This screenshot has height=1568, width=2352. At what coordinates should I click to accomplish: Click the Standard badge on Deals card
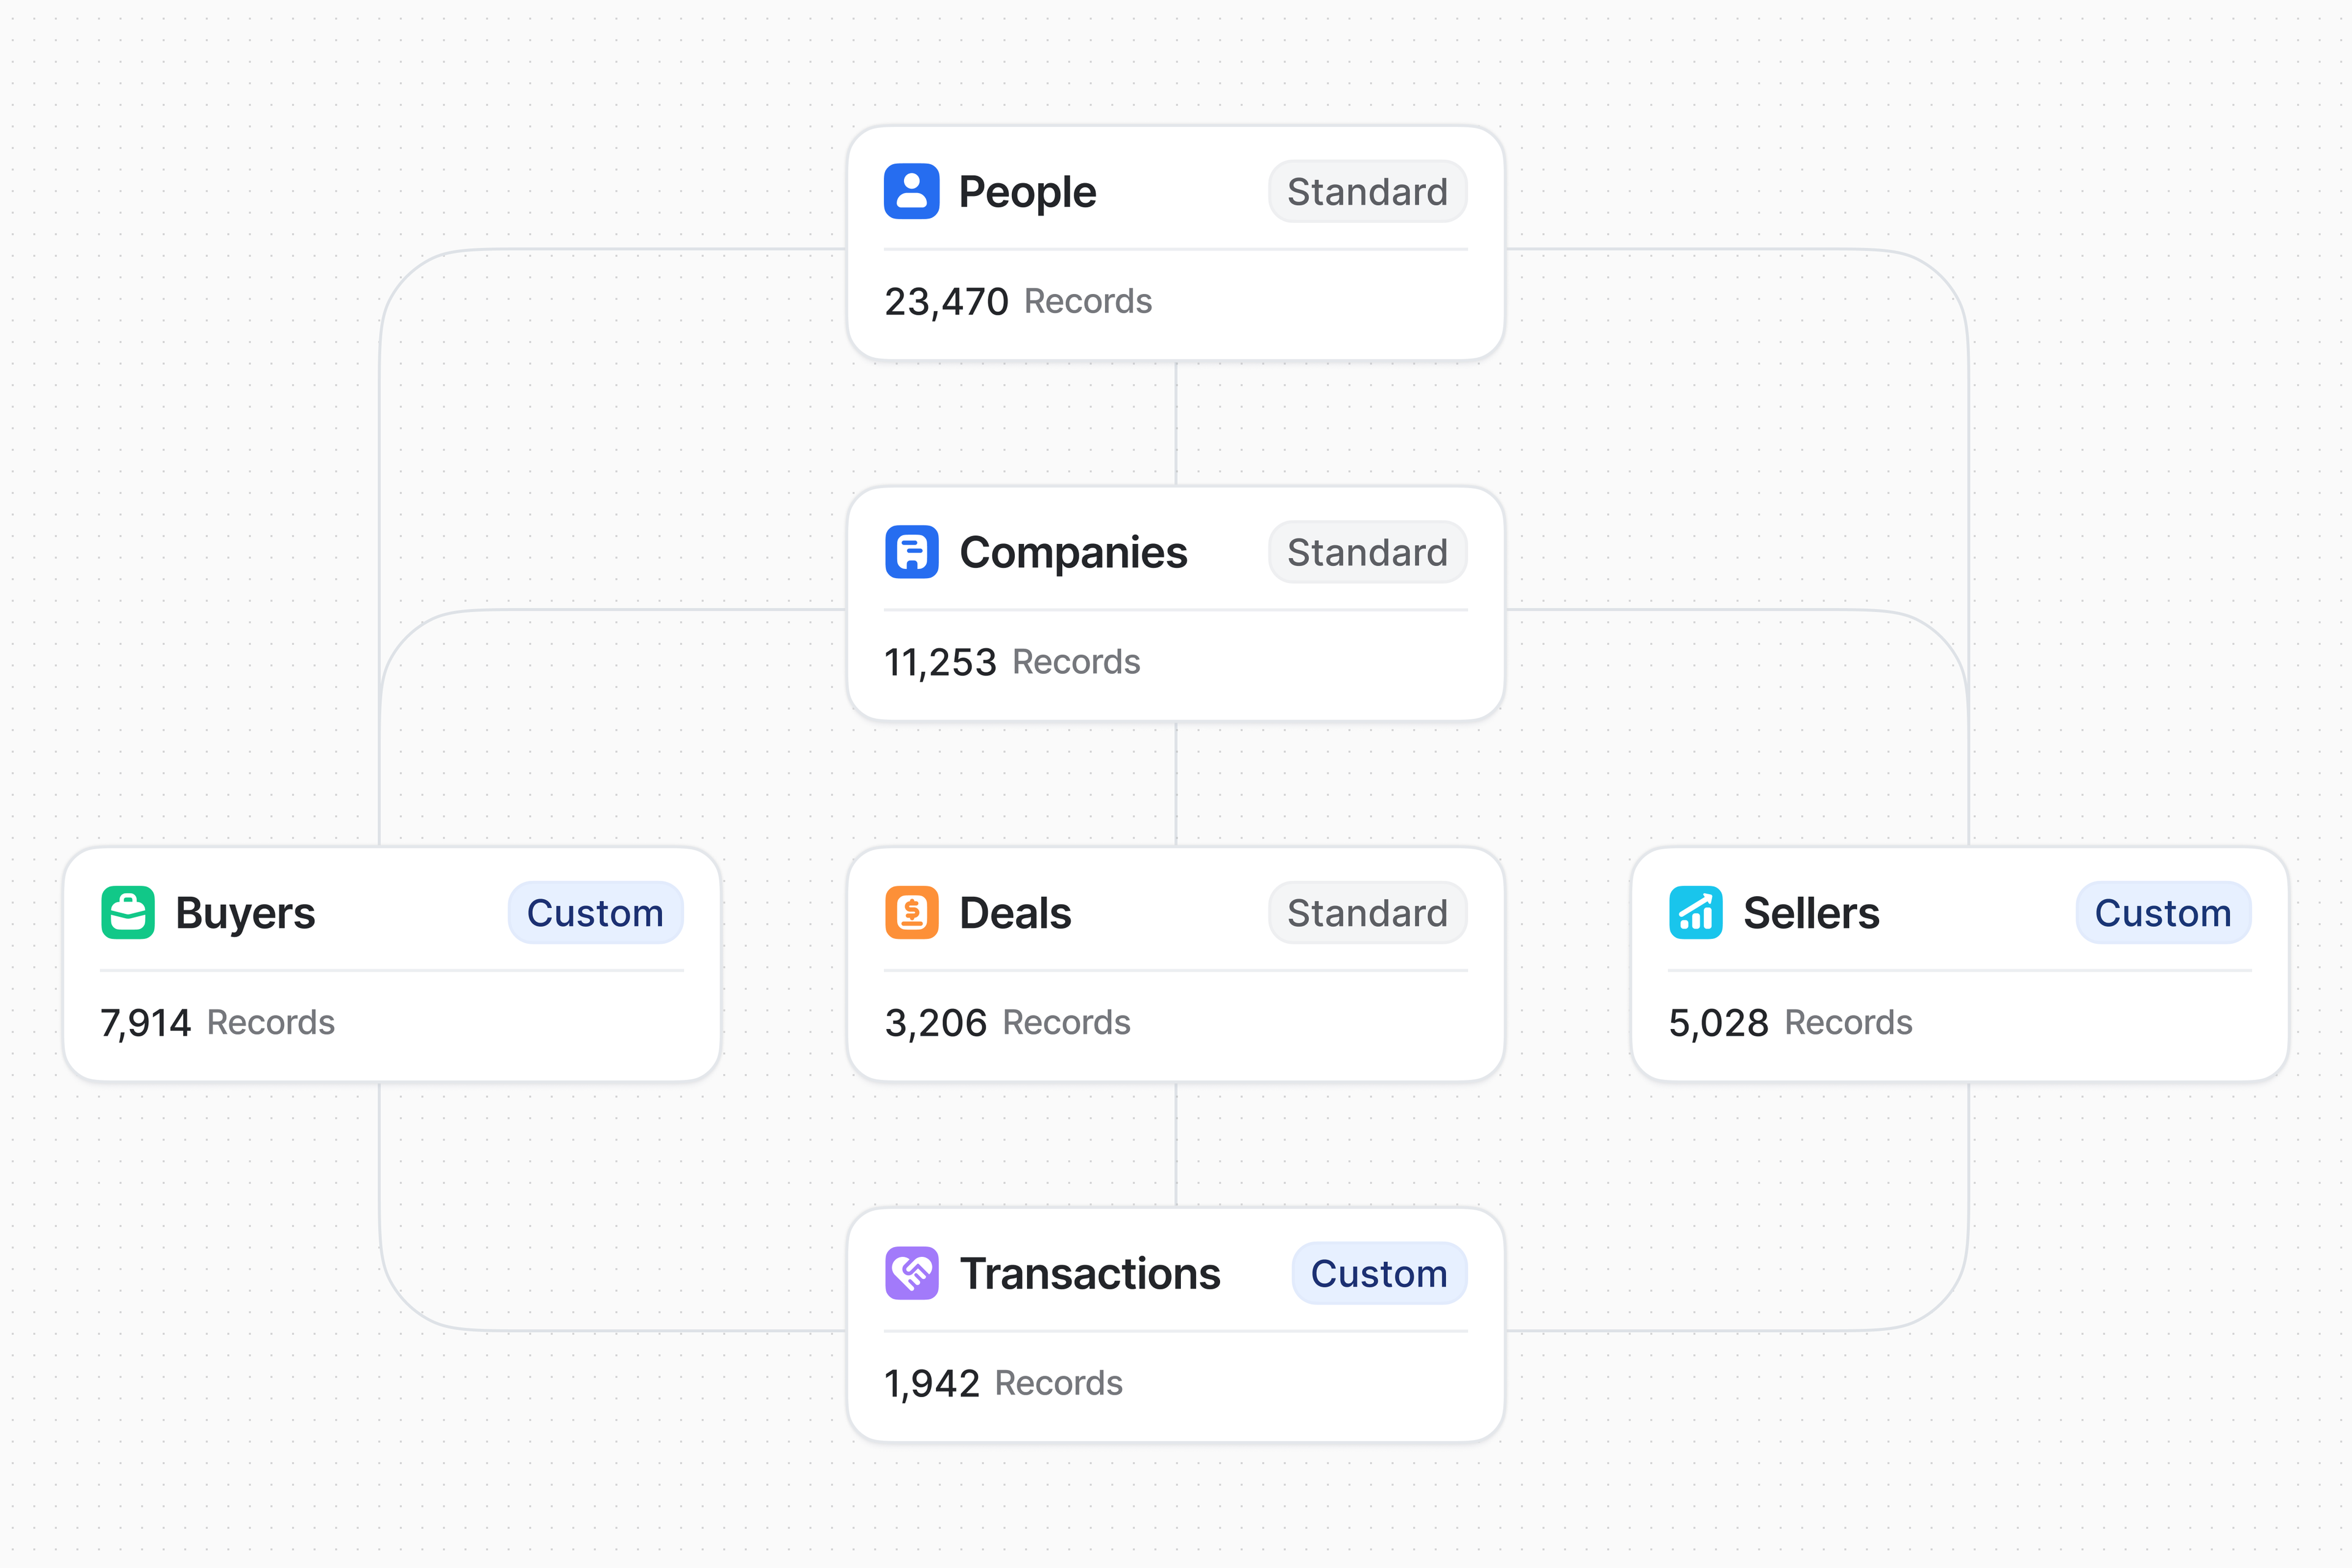click(x=1366, y=912)
